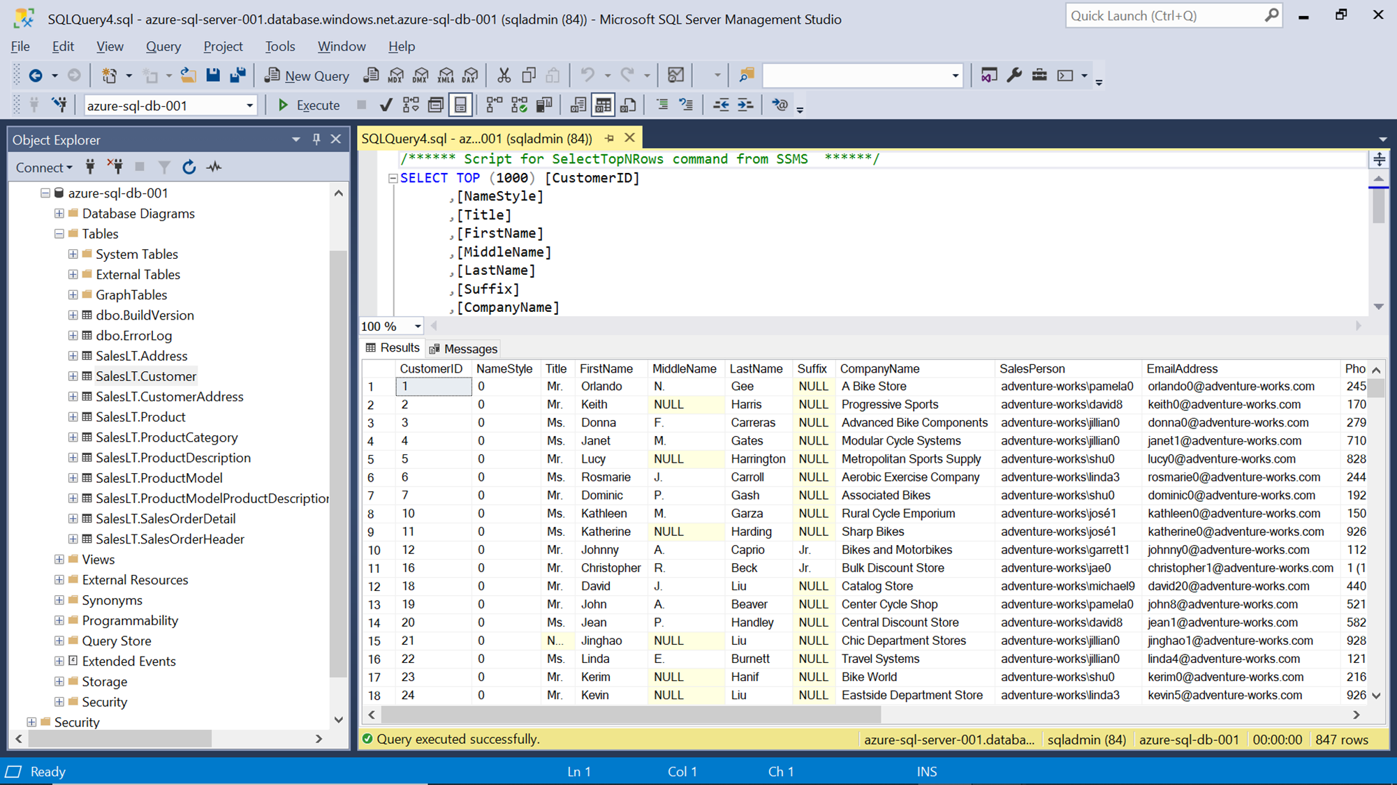Viewport: 1397px width, 785px height.
Task: Click the Decrease Indent toolbar icon
Action: [721, 105]
